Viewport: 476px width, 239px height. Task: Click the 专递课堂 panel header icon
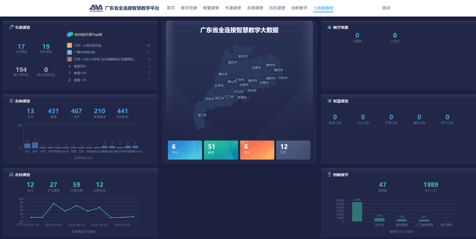[11, 27]
